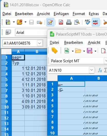The image size is (107, 136).
Task: Click the Page Preview magnifier icon
Action: tap(77, 22)
